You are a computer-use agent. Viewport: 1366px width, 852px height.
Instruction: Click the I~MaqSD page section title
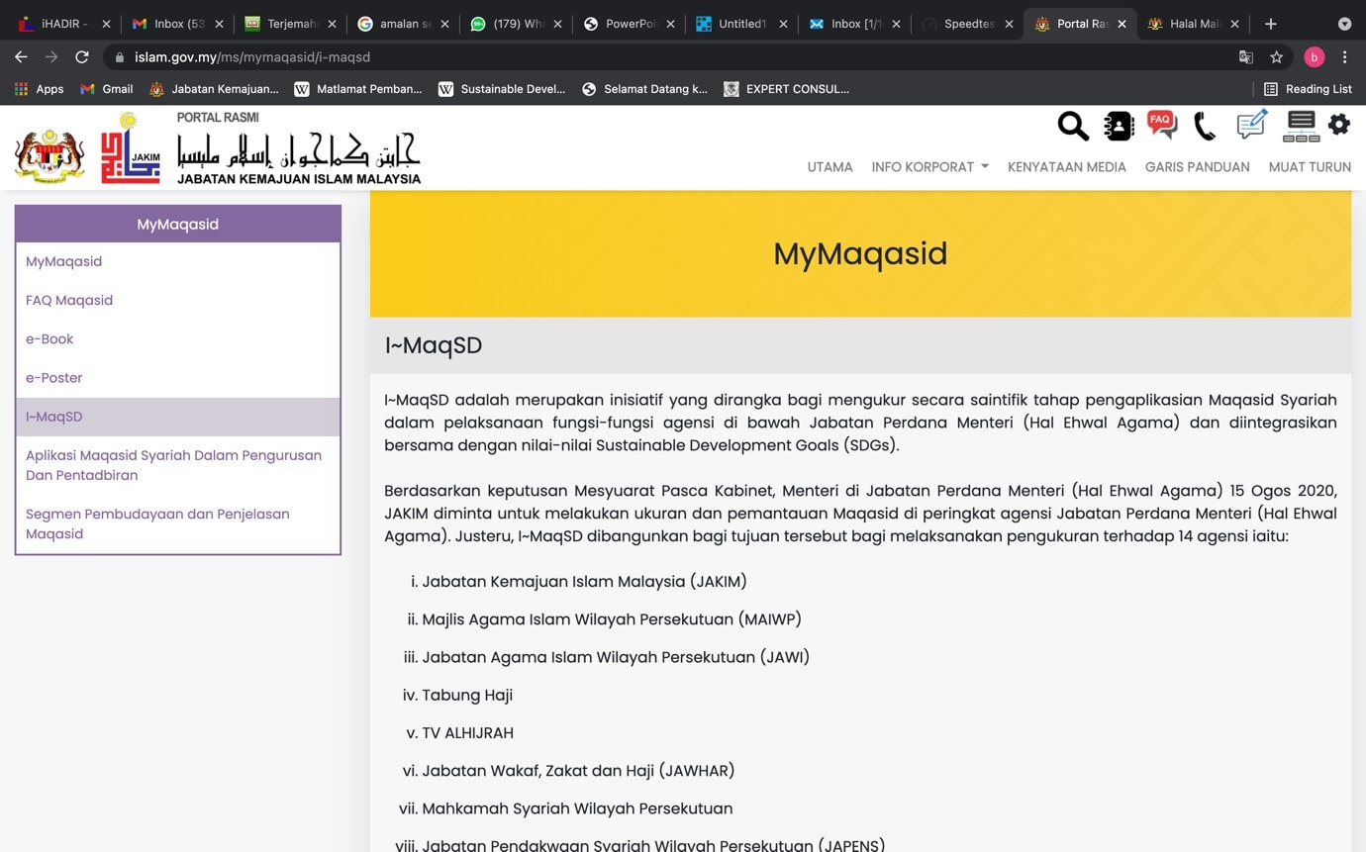point(434,345)
